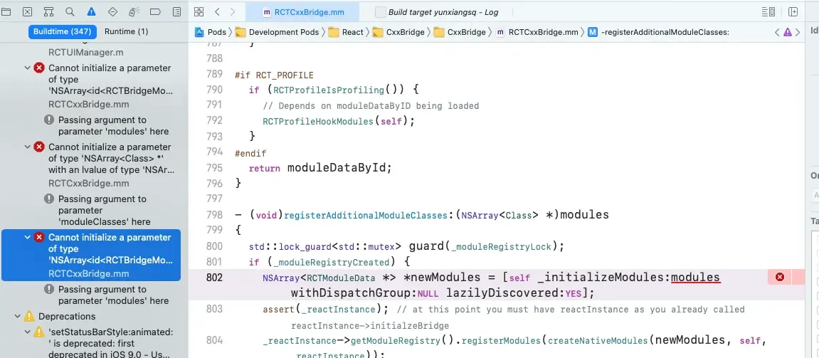The height and width of the screenshot is (358, 819).
Task: Open -registerAdditionalModuleClasses: method list in jump bar
Action: pos(658,32)
